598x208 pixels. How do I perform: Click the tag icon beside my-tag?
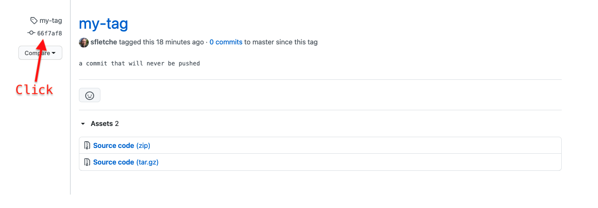pos(34,21)
